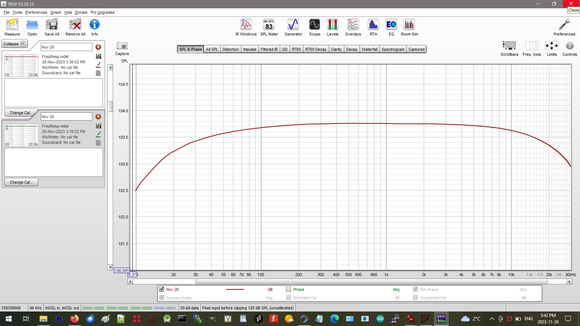Click frequency scrollbar right arrow
This screenshot has width=580, height=326.
[569, 281]
